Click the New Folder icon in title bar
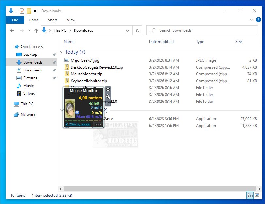265x204 pixels. (x=29, y=11)
